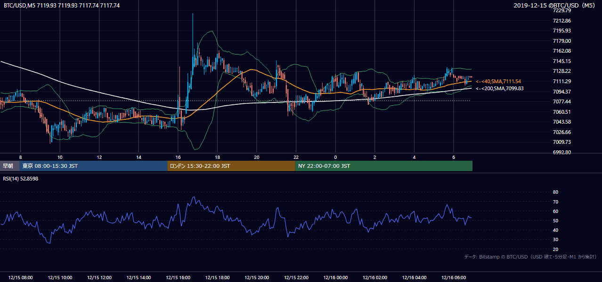
Task: Click the date label 12/15 08:00
Action: point(20,278)
